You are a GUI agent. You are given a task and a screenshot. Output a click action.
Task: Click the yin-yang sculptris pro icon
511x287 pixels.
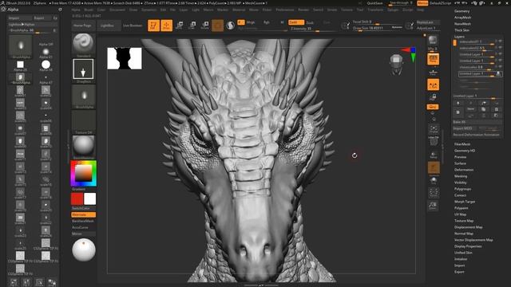[231, 26]
